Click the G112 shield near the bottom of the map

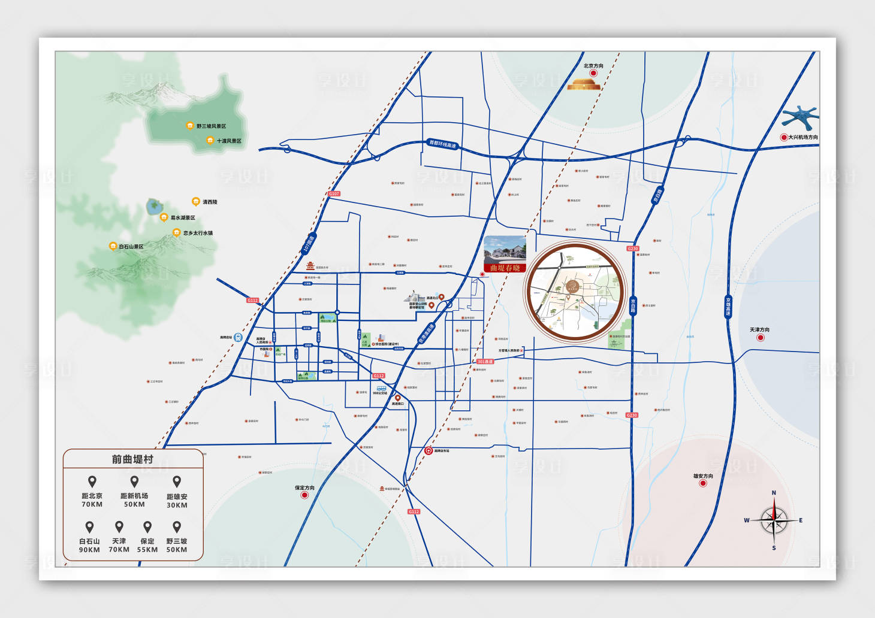pyautogui.click(x=414, y=511)
